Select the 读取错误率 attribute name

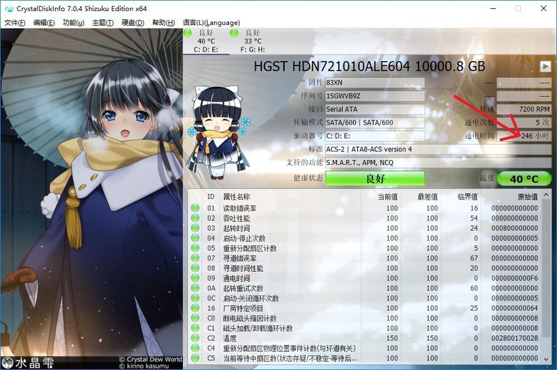pyautogui.click(x=240, y=208)
